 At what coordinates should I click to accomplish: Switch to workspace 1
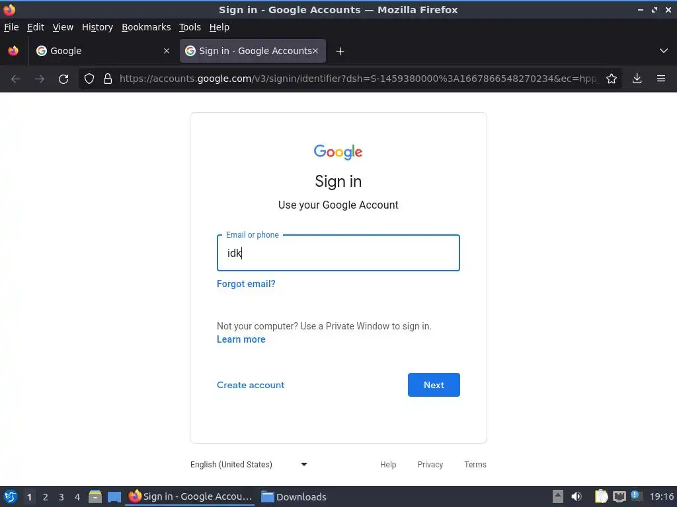pyautogui.click(x=29, y=497)
